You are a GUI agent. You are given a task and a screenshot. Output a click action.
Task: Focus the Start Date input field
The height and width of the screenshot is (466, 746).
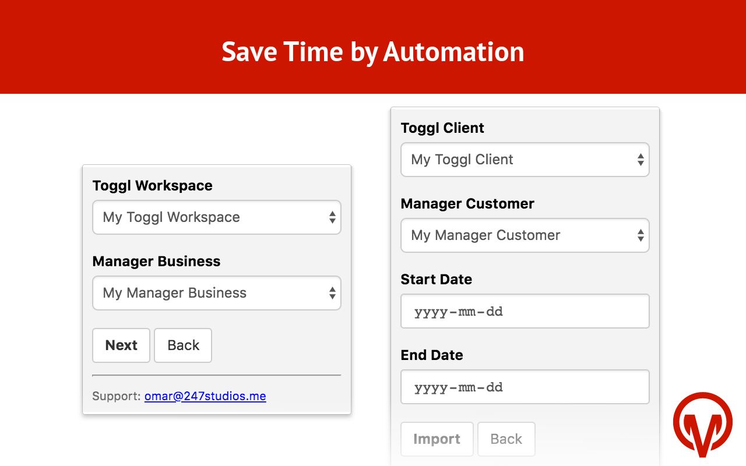pyautogui.click(x=525, y=311)
